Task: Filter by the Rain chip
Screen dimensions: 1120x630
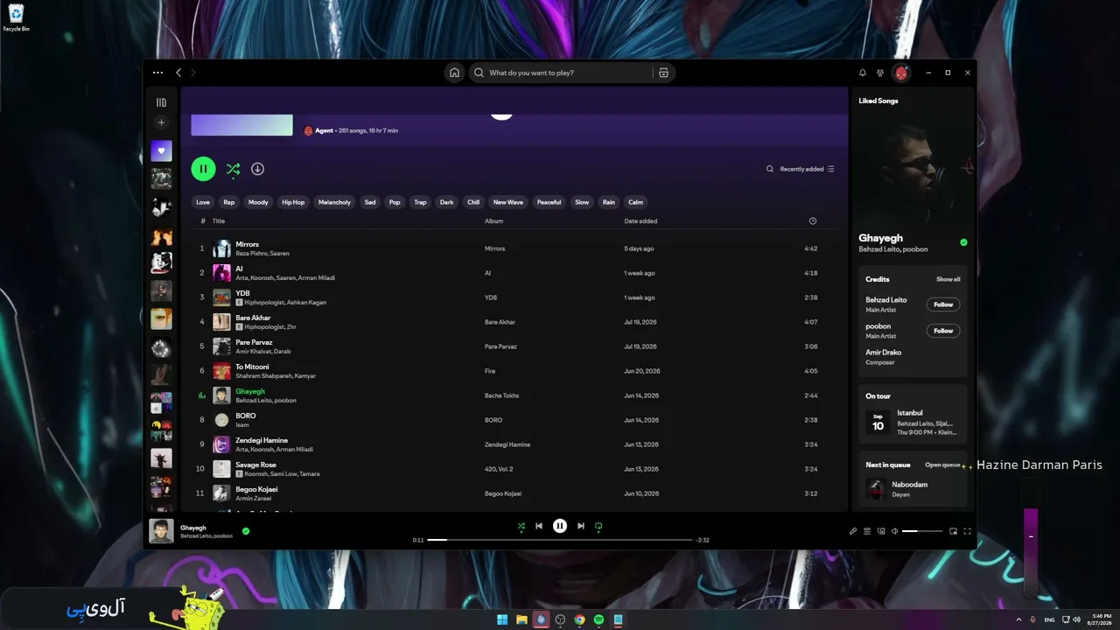Action: click(x=609, y=202)
